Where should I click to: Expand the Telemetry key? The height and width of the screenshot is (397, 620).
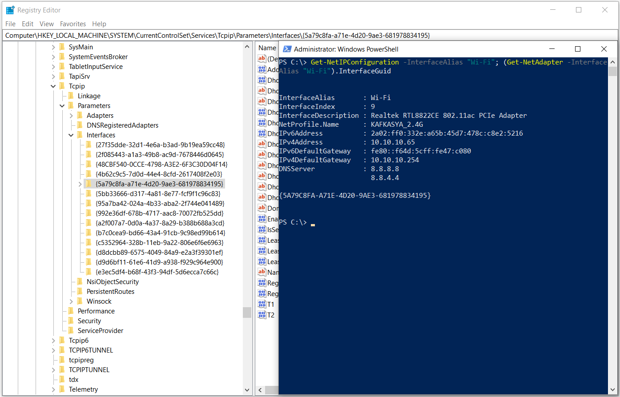[53, 389]
